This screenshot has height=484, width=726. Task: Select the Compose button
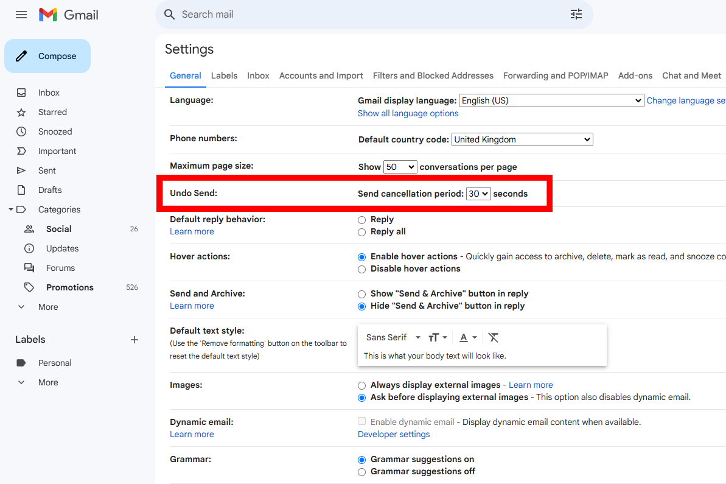pyautogui.click(x=47, y=55)
